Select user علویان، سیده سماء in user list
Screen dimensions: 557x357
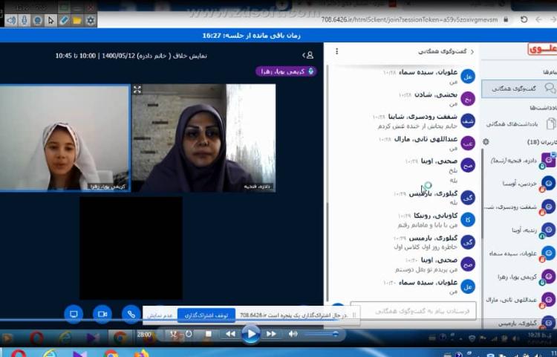521,254
